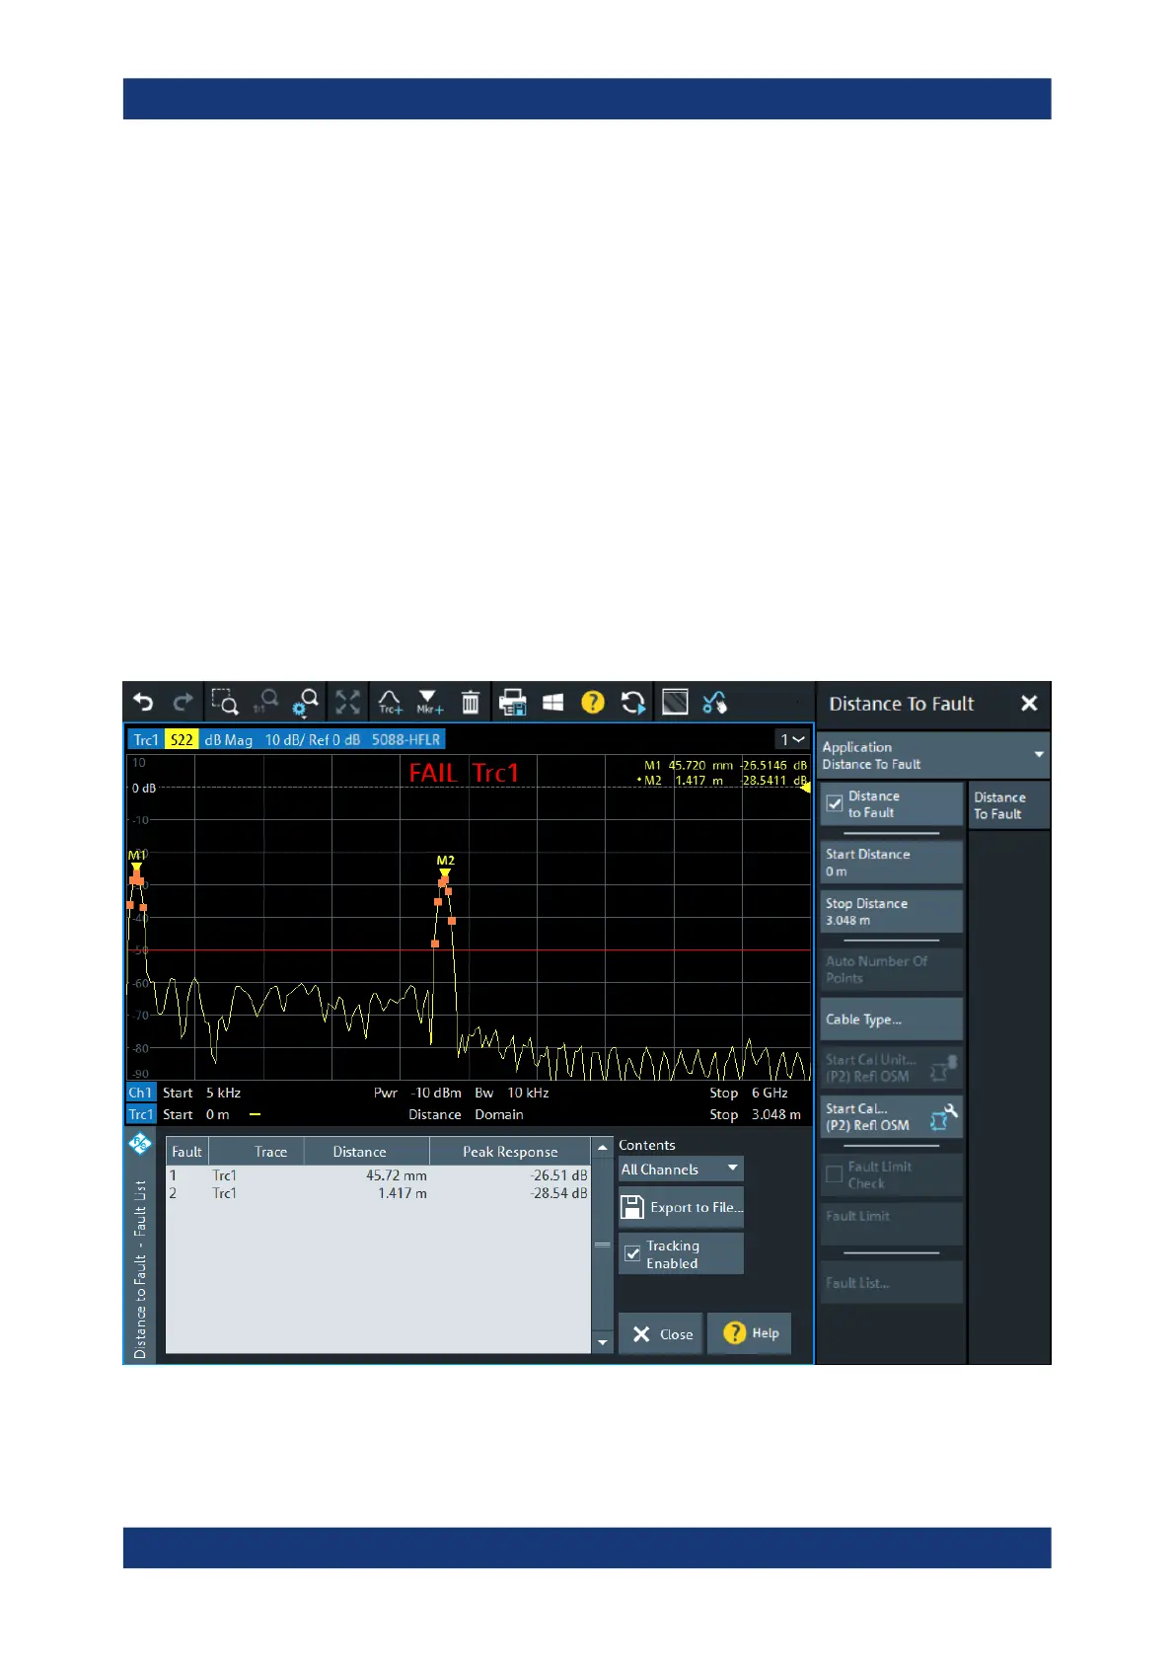Click the Fault Limit button
The height and width of the screenshot is (1662, 1175).
pos(891,1223)
